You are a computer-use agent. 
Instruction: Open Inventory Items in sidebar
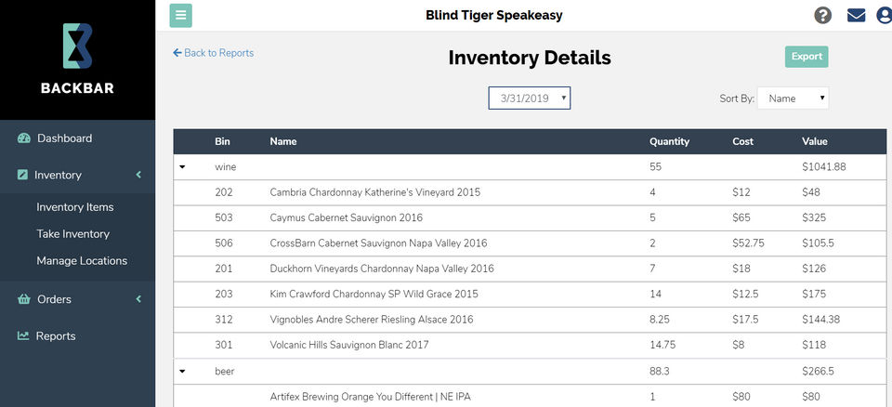(75, 207)
